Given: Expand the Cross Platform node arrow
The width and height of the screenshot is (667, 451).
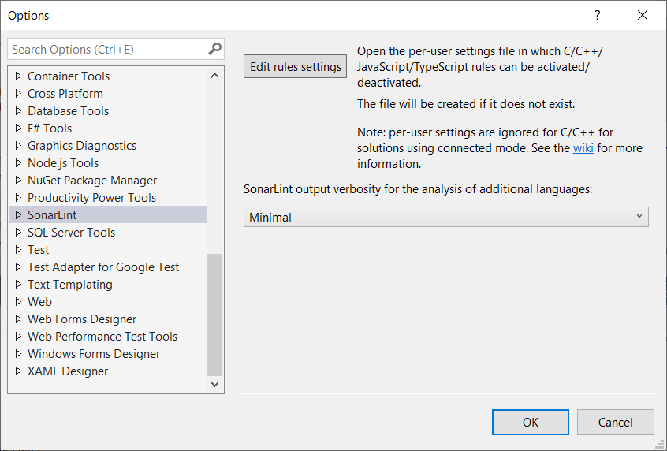Looking at the screenshot, I should 18,94.
